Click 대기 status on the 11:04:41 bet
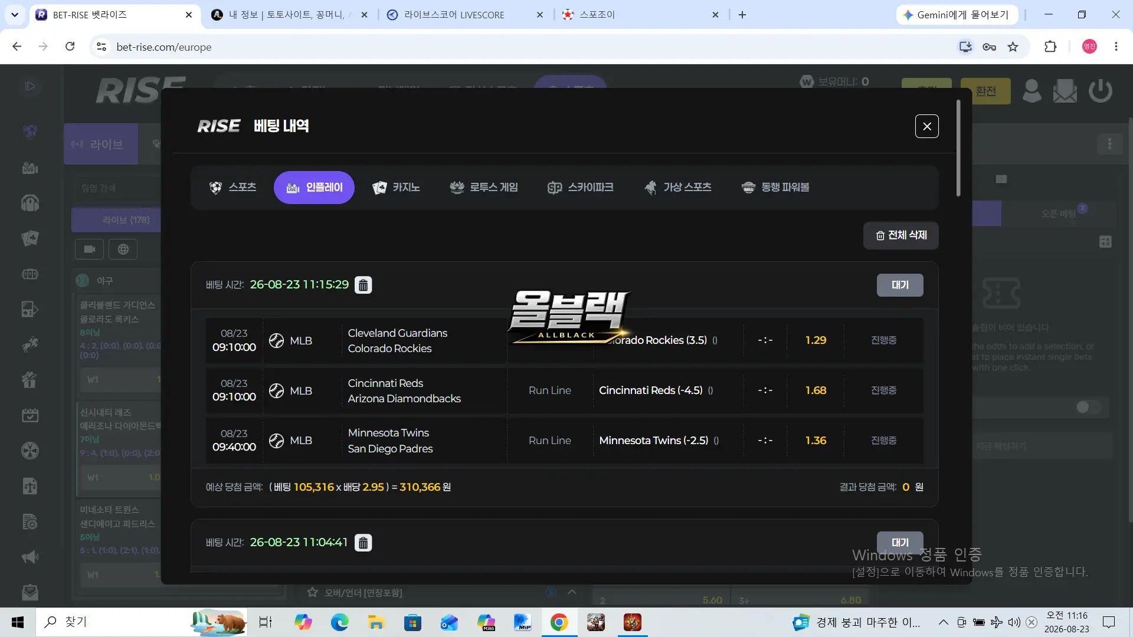1133x637 pixels. (x=900, y=542)
